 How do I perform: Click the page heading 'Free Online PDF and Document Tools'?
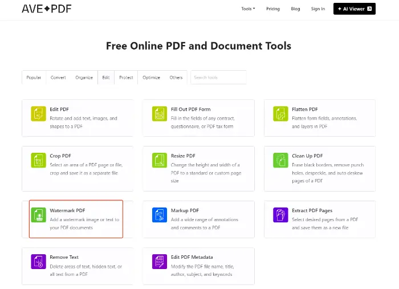(x=198, y=46)
